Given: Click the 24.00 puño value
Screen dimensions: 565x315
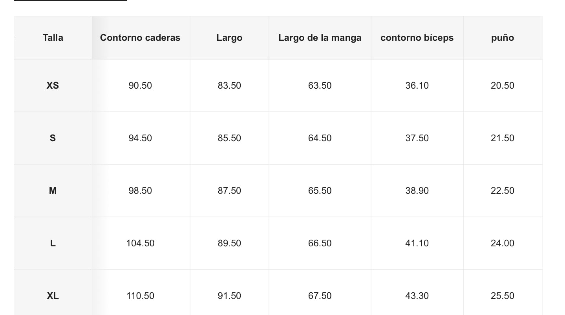Looking at the screenshot, I should pos(502,243).
